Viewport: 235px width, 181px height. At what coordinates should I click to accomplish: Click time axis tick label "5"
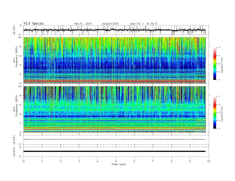click(x=116, y=161)
